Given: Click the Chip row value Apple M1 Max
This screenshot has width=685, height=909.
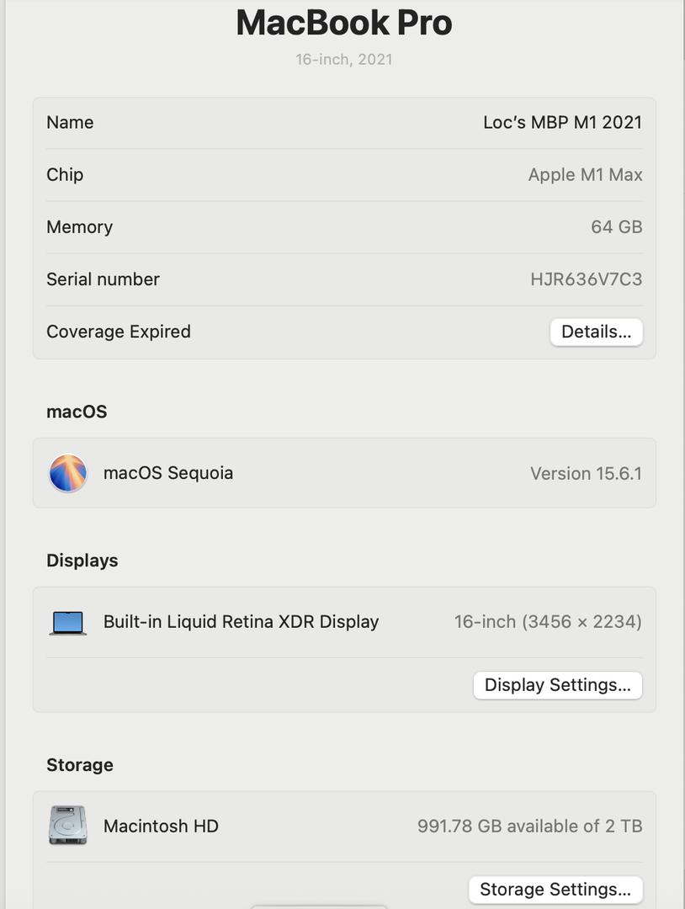Looking at the screenshot, I should point(586,174).
